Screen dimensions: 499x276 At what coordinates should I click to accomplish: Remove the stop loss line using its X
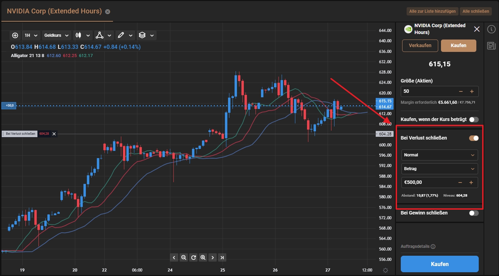(x=54, y=134)
